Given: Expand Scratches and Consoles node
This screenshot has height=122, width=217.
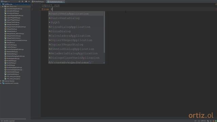Looking at the screenshot, I should point(1,83).
